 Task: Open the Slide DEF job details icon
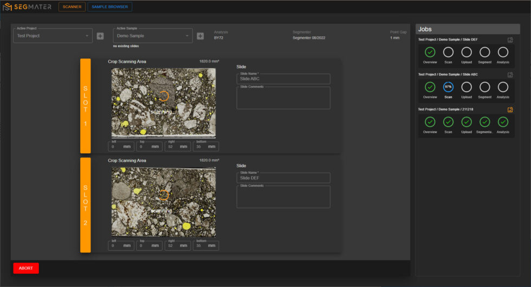pyautogui.click(x=510, y=40)
